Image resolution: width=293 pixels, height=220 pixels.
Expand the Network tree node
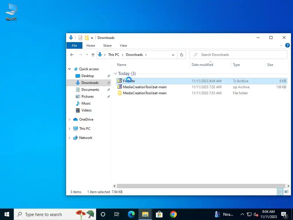tap(70, 138)
